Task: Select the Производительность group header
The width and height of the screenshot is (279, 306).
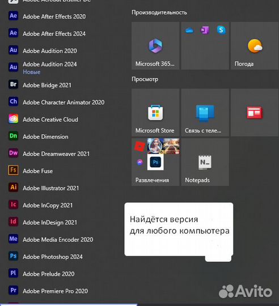Action: 159,12
